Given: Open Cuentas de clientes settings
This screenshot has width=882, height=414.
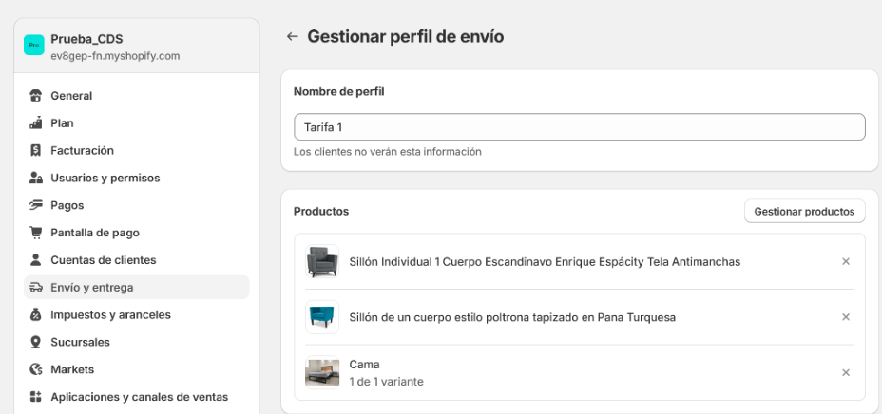Looking at the screenshot, I should point(103,260).
